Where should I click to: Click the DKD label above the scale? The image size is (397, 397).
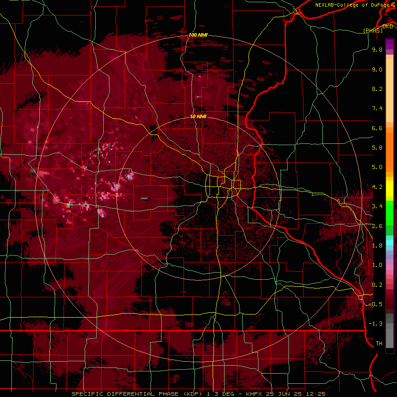coord(388,26)
